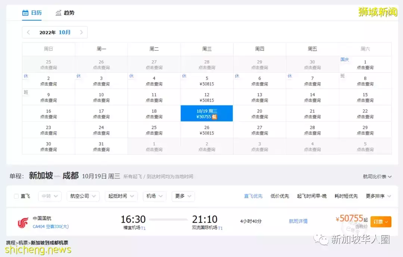This screenshot has height=257, width=403.
Task: Click the orange 低 low-price badge on October 19
Action: 216,117
